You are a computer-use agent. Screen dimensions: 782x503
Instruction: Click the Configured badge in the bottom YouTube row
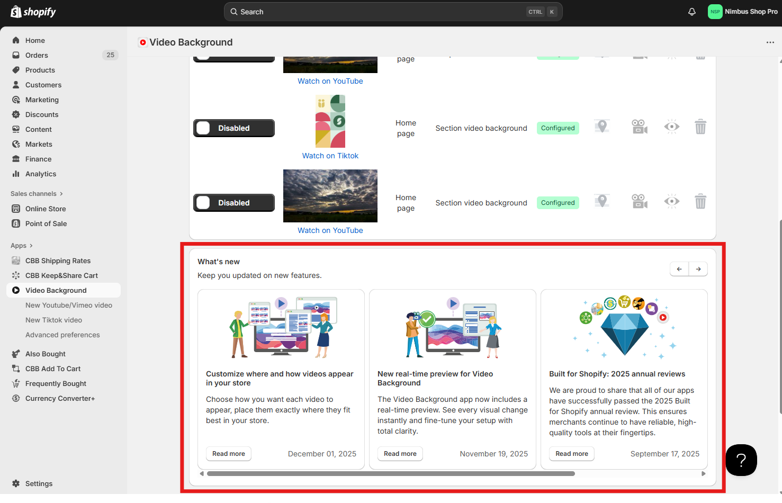click(x=558, y=203)
